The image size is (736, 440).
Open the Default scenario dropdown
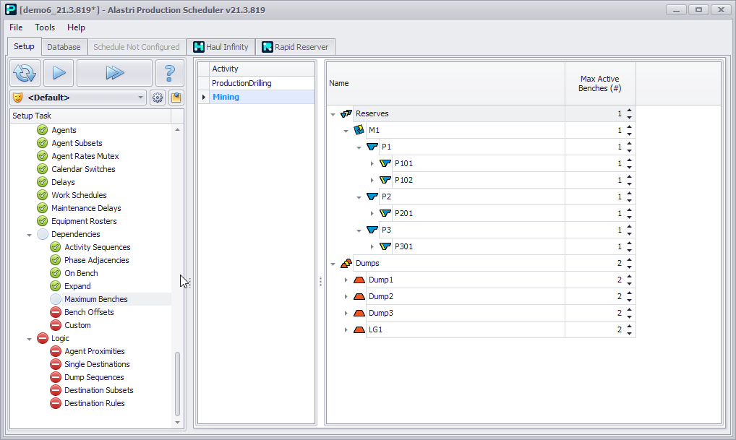[141, 98]
